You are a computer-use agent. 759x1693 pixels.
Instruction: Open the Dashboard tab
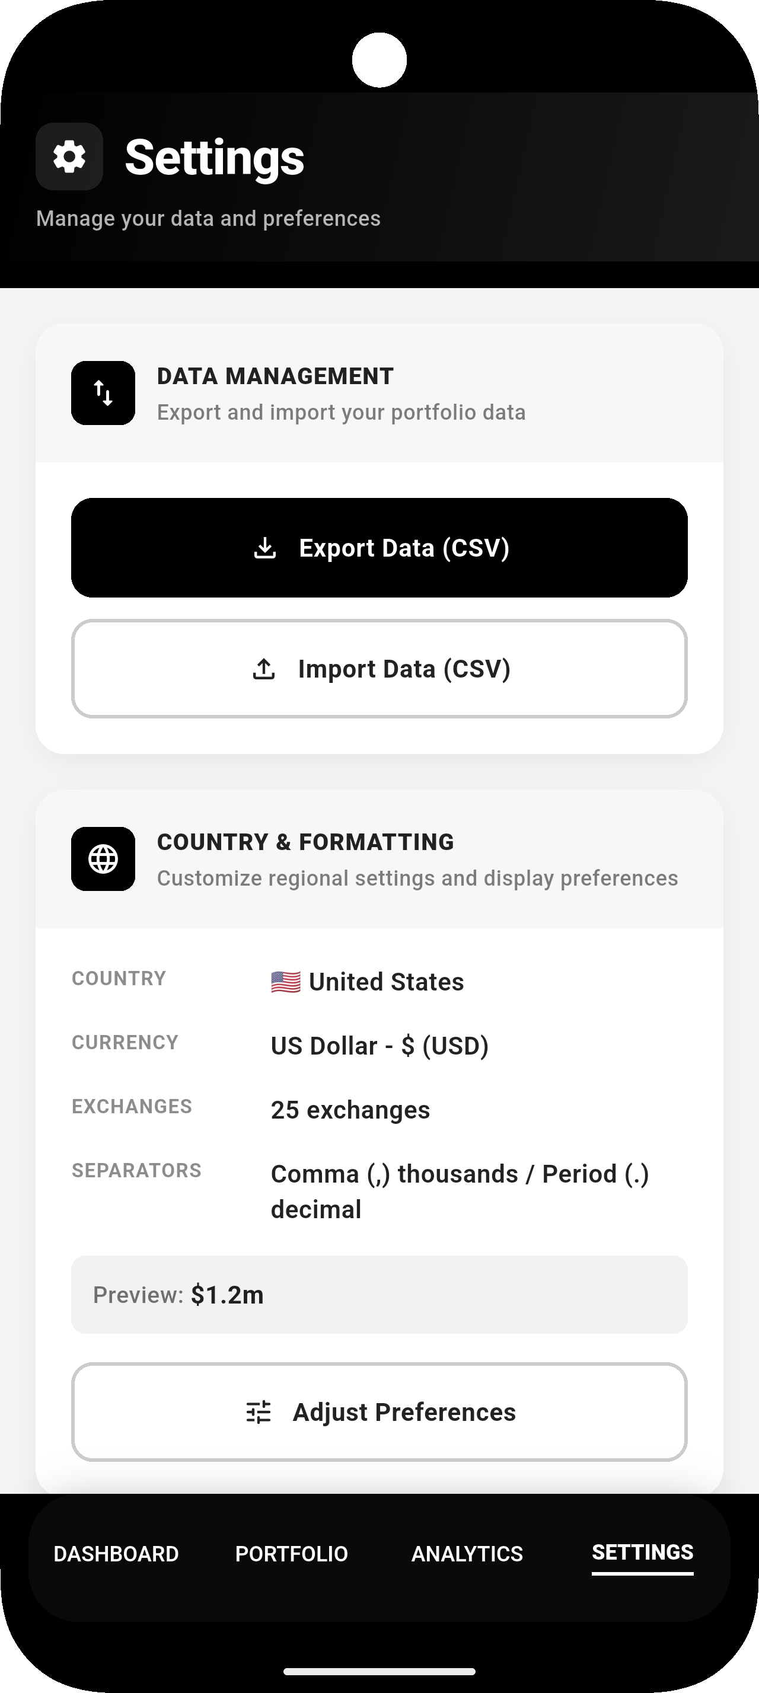tap(116, 1554)
